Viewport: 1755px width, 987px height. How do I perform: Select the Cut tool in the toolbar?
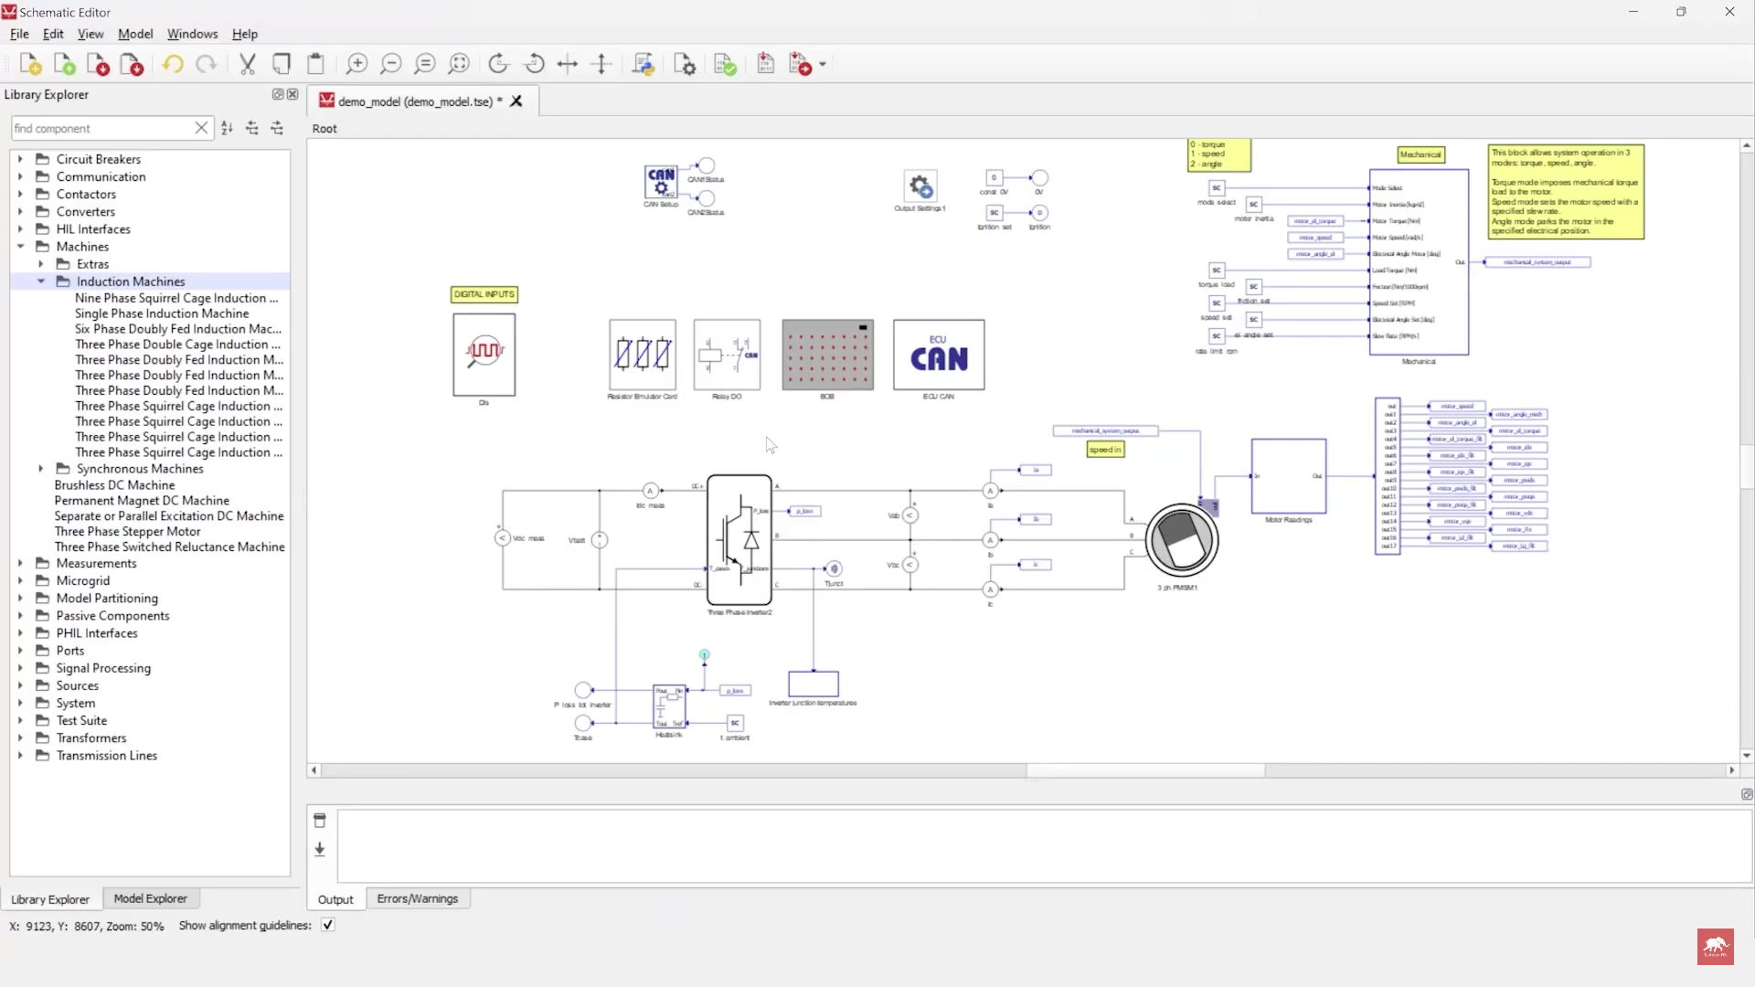click(x=247, y=64)
